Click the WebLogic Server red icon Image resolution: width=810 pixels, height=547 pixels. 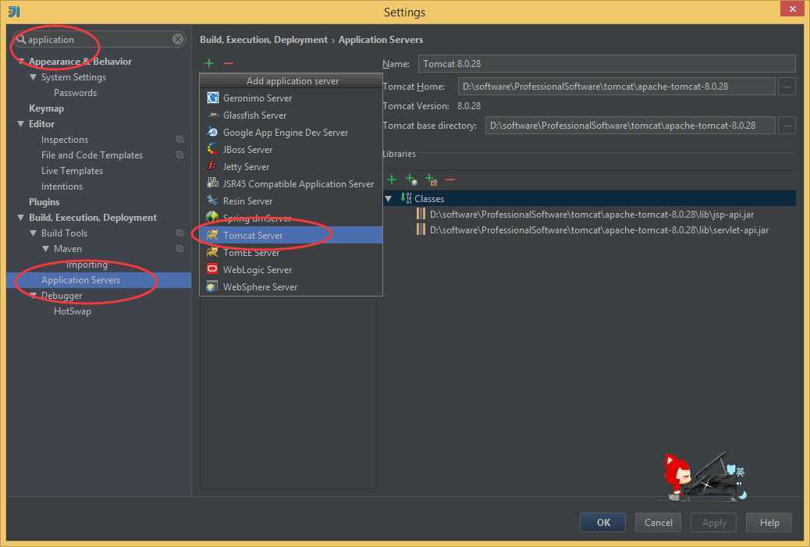click(212, 269)
